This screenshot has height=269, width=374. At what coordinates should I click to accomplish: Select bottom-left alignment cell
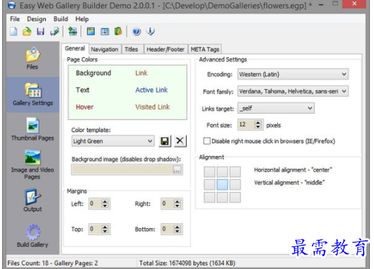pos(209,197)
